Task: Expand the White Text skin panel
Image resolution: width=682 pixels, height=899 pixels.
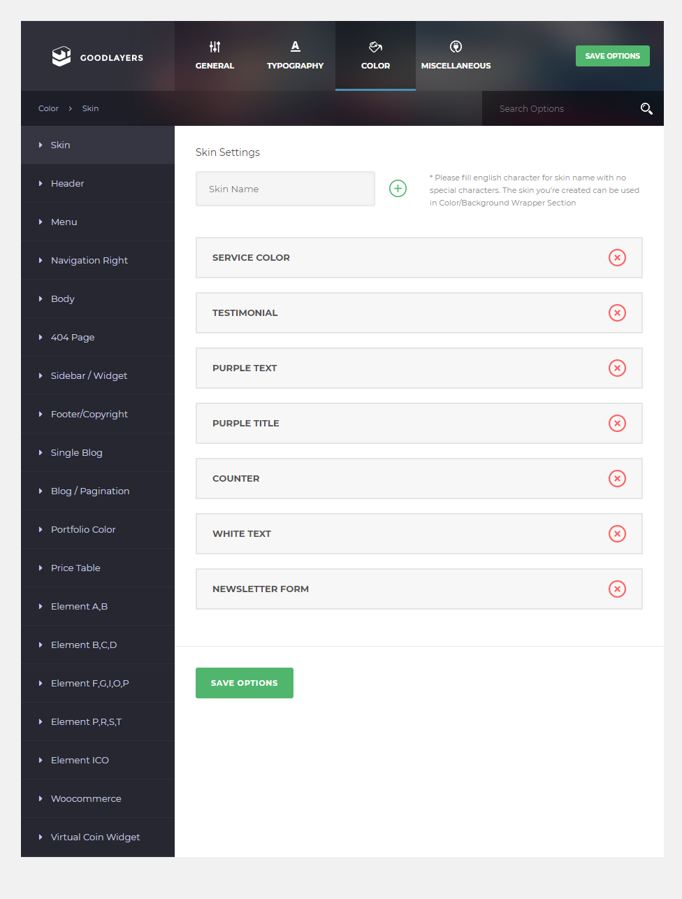Action: click(419, 533)
